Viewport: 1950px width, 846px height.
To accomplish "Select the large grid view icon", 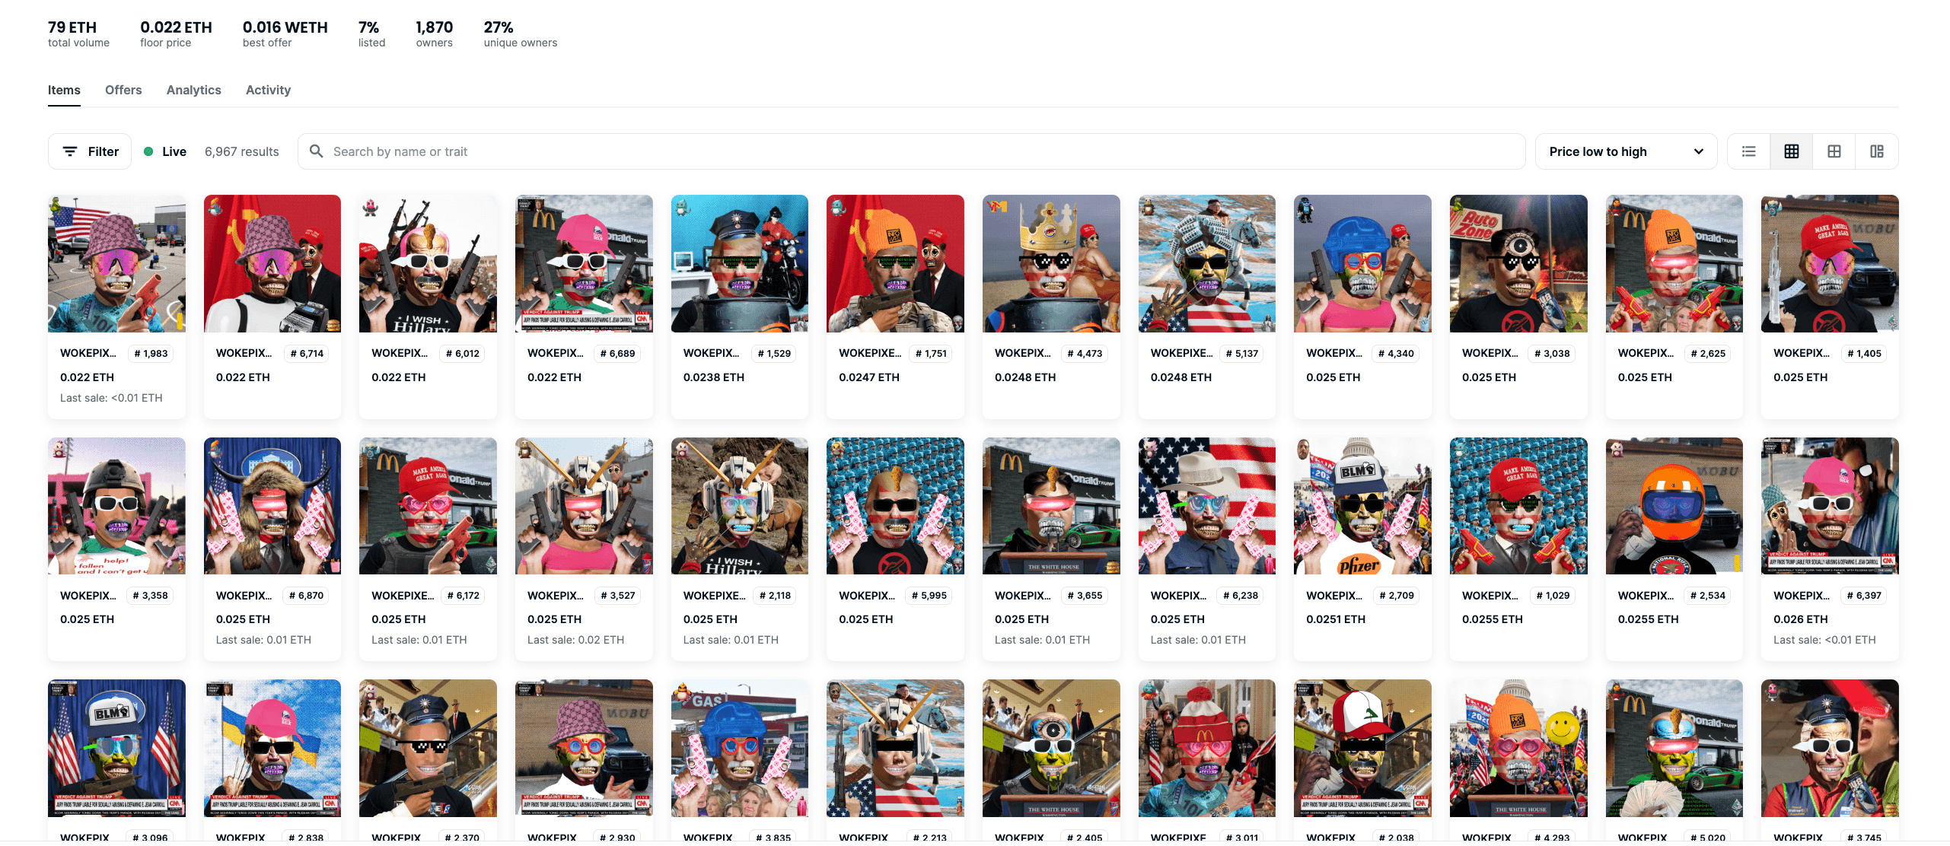I will 1834,151.
